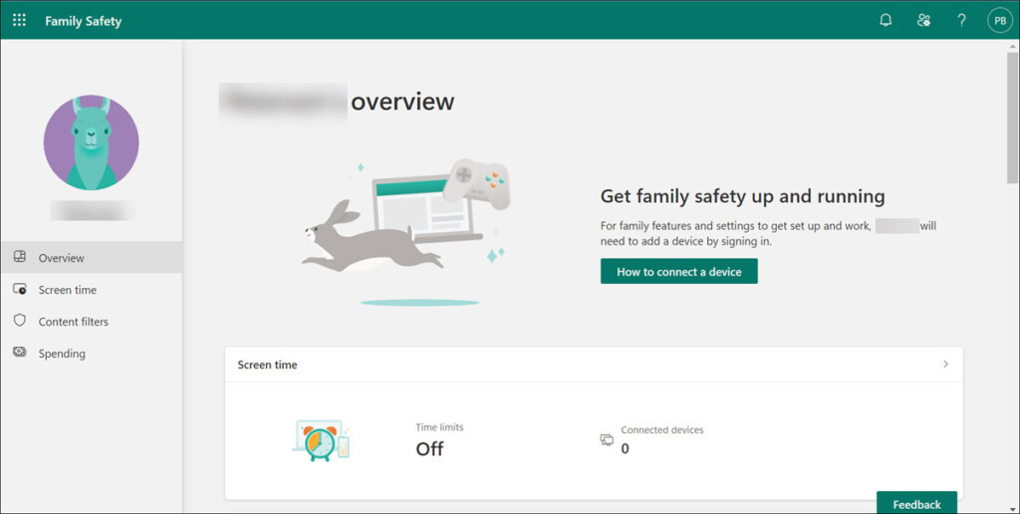This screenshot has height=514, width=1020.
Task: Click the Connected devices count 0
Action: coord(626,448)
